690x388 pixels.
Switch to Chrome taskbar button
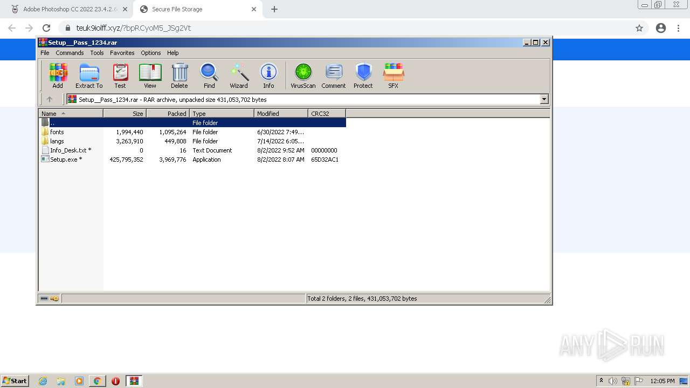98,381
